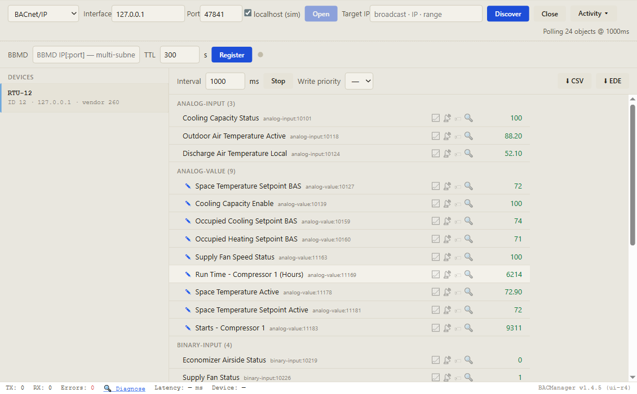Image resolution: width=637 pixels, height=394 pixels.
Task: Click bell notification icon for Supply Fan Status
Action: tap(447, 377)
